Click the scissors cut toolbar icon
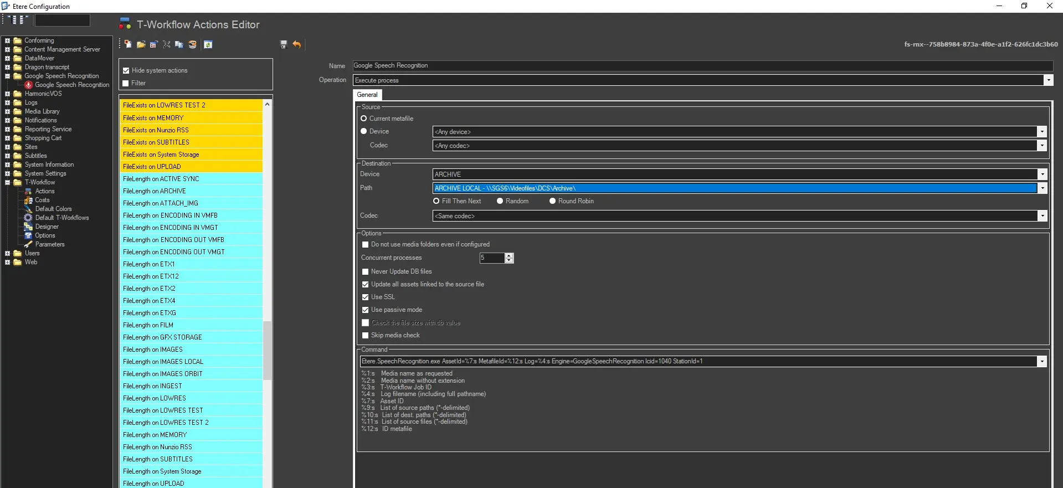The height and width of the screenshot is (488, 1063). [166, 44]
